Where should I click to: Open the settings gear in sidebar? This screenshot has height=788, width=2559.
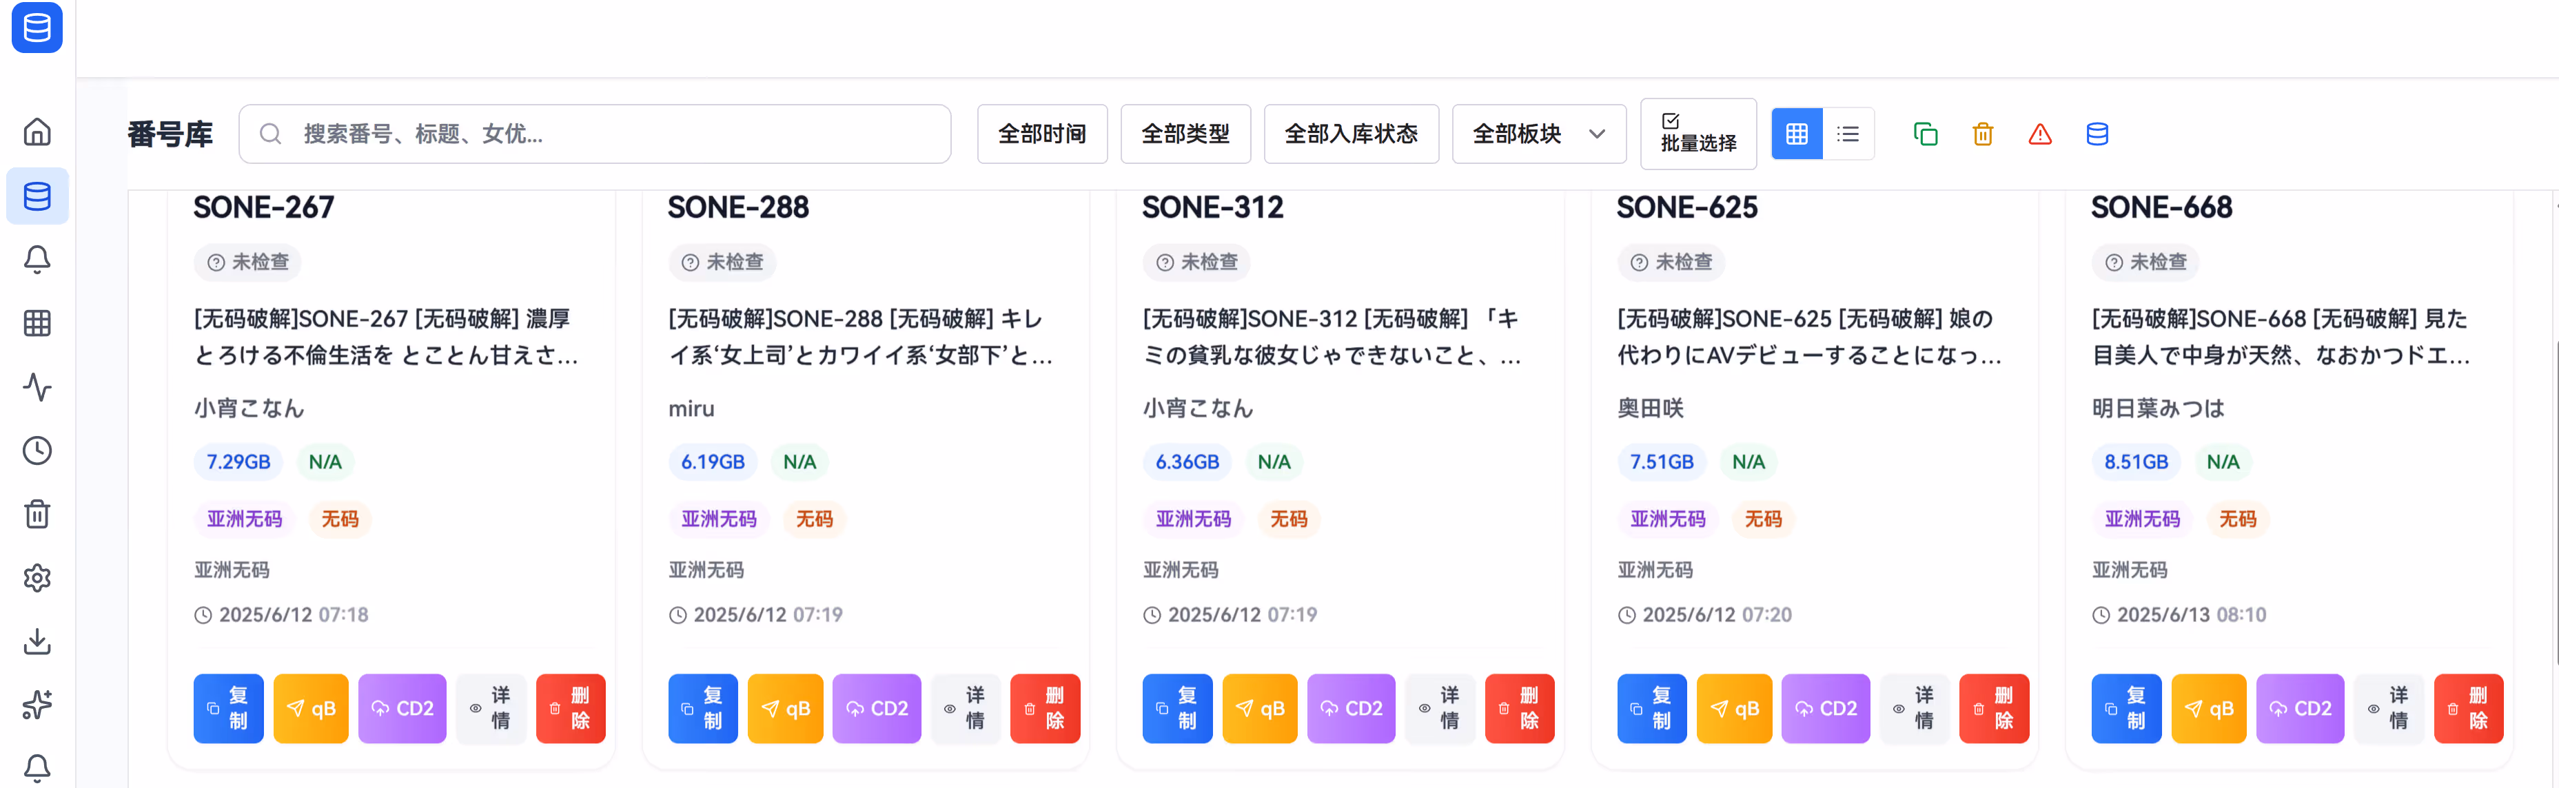coord(37,578)
